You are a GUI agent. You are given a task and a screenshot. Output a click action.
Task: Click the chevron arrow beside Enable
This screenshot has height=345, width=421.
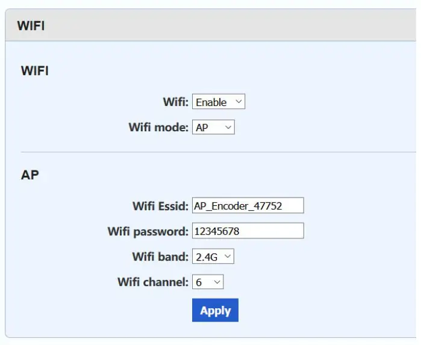238,102
